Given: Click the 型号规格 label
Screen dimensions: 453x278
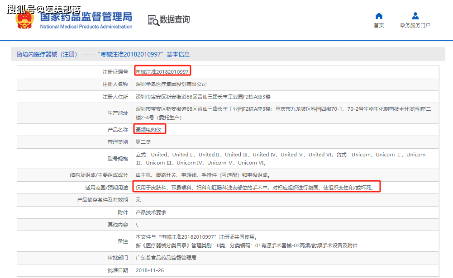Looking at the screenshot, I should (x=118, y=159).
